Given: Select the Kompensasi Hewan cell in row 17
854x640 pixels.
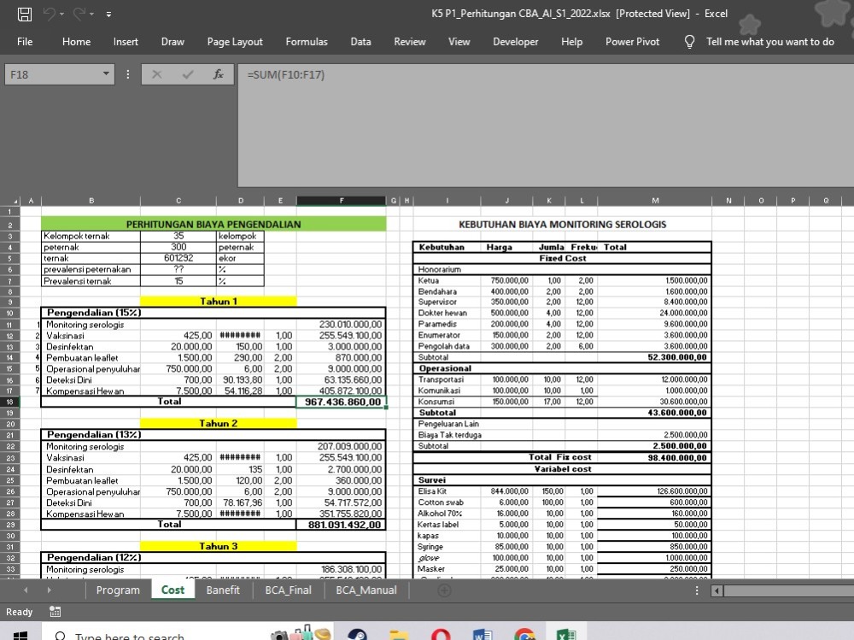Looking at the screenshot, I should tap(91, 390).
